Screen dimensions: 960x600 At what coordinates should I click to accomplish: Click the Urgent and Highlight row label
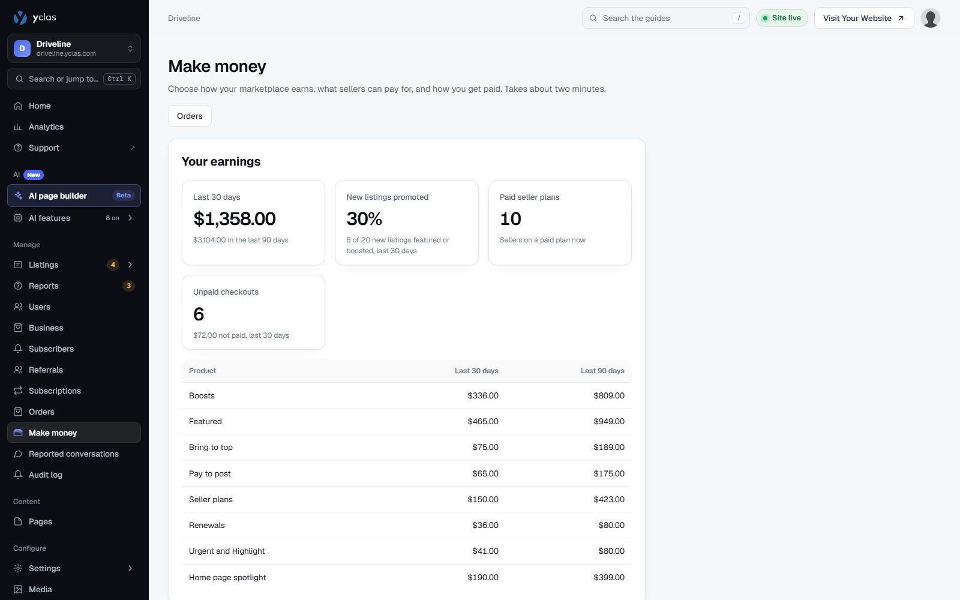point(227,551)
